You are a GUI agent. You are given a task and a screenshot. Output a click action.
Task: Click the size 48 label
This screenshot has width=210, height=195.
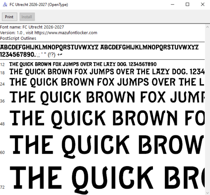coord(2,124)
